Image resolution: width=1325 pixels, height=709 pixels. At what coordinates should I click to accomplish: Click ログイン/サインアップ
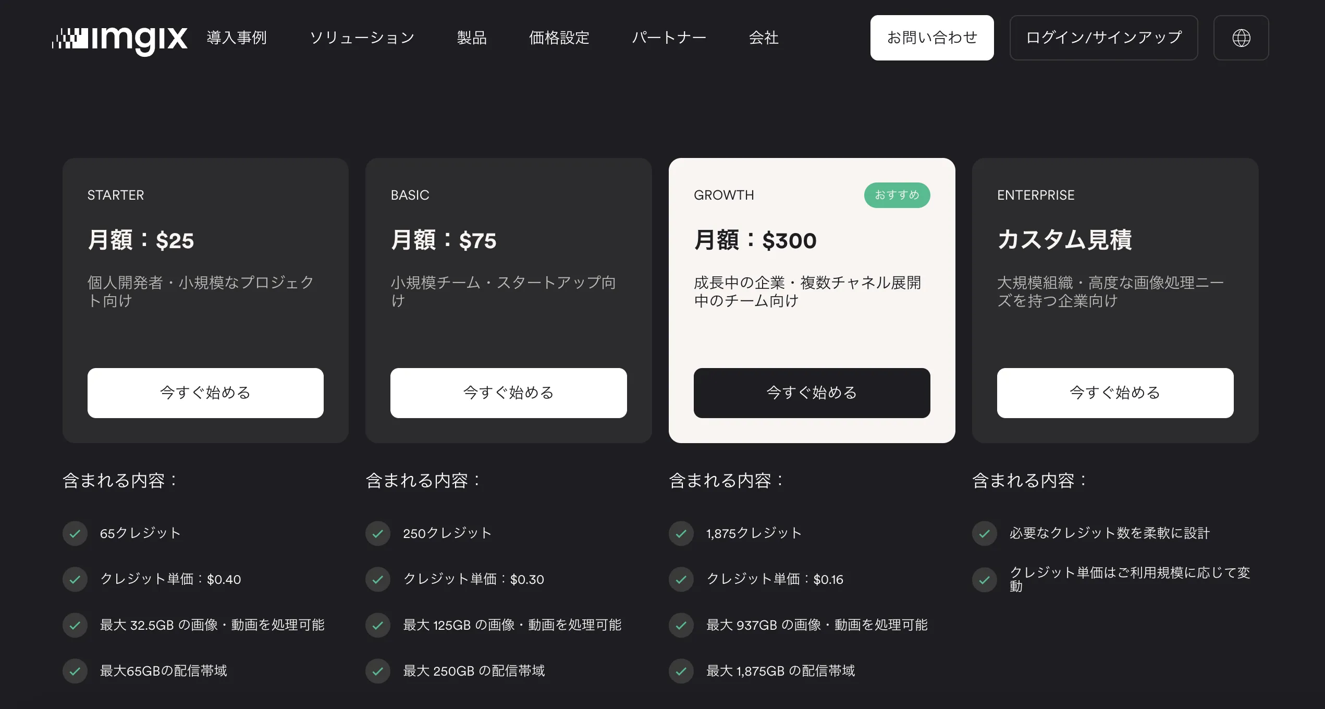click(x=1103, y=38)
